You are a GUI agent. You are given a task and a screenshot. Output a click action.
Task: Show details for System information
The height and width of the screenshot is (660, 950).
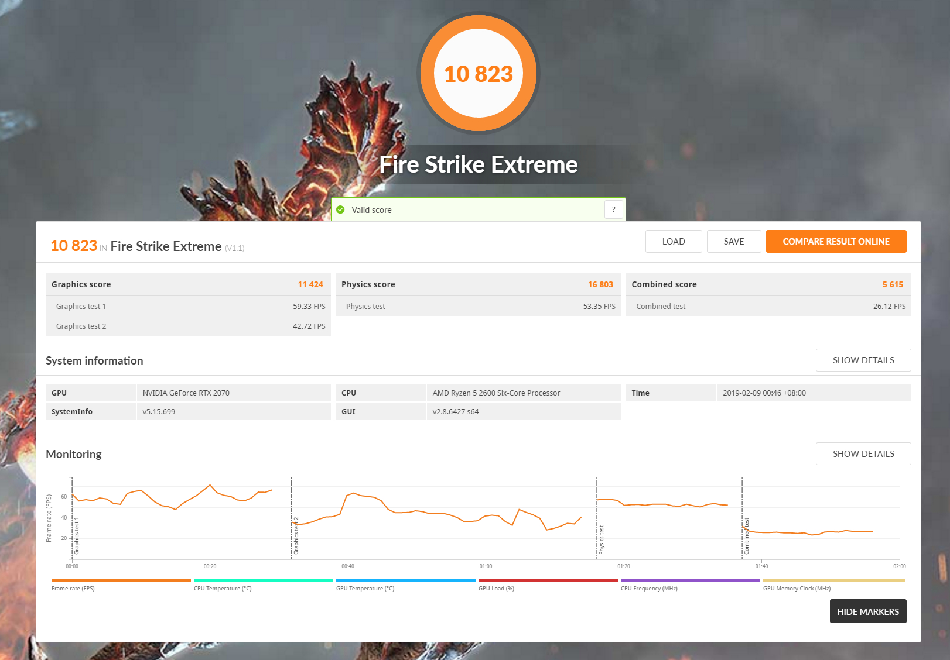tap(863, 360)
